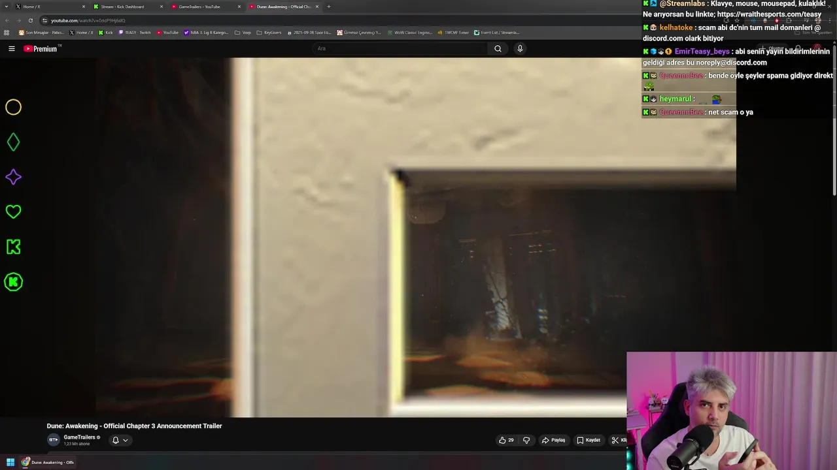Open the '2025-09-06 Spor Ek...' bookmark
837x470 pixels.
tap(309, 32)
